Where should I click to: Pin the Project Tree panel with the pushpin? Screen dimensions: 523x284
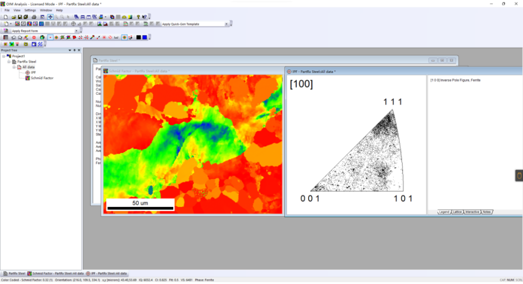pos(74,50)
